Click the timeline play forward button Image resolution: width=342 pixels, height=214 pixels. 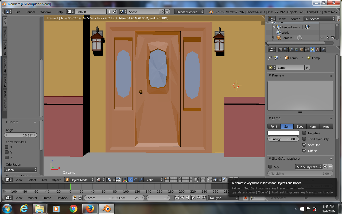pos(193,198)
